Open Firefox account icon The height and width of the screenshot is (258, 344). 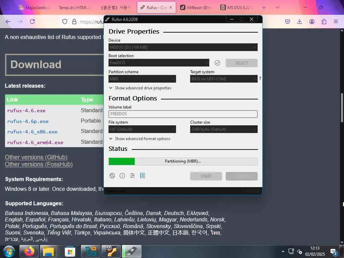[x=312, y=21]
